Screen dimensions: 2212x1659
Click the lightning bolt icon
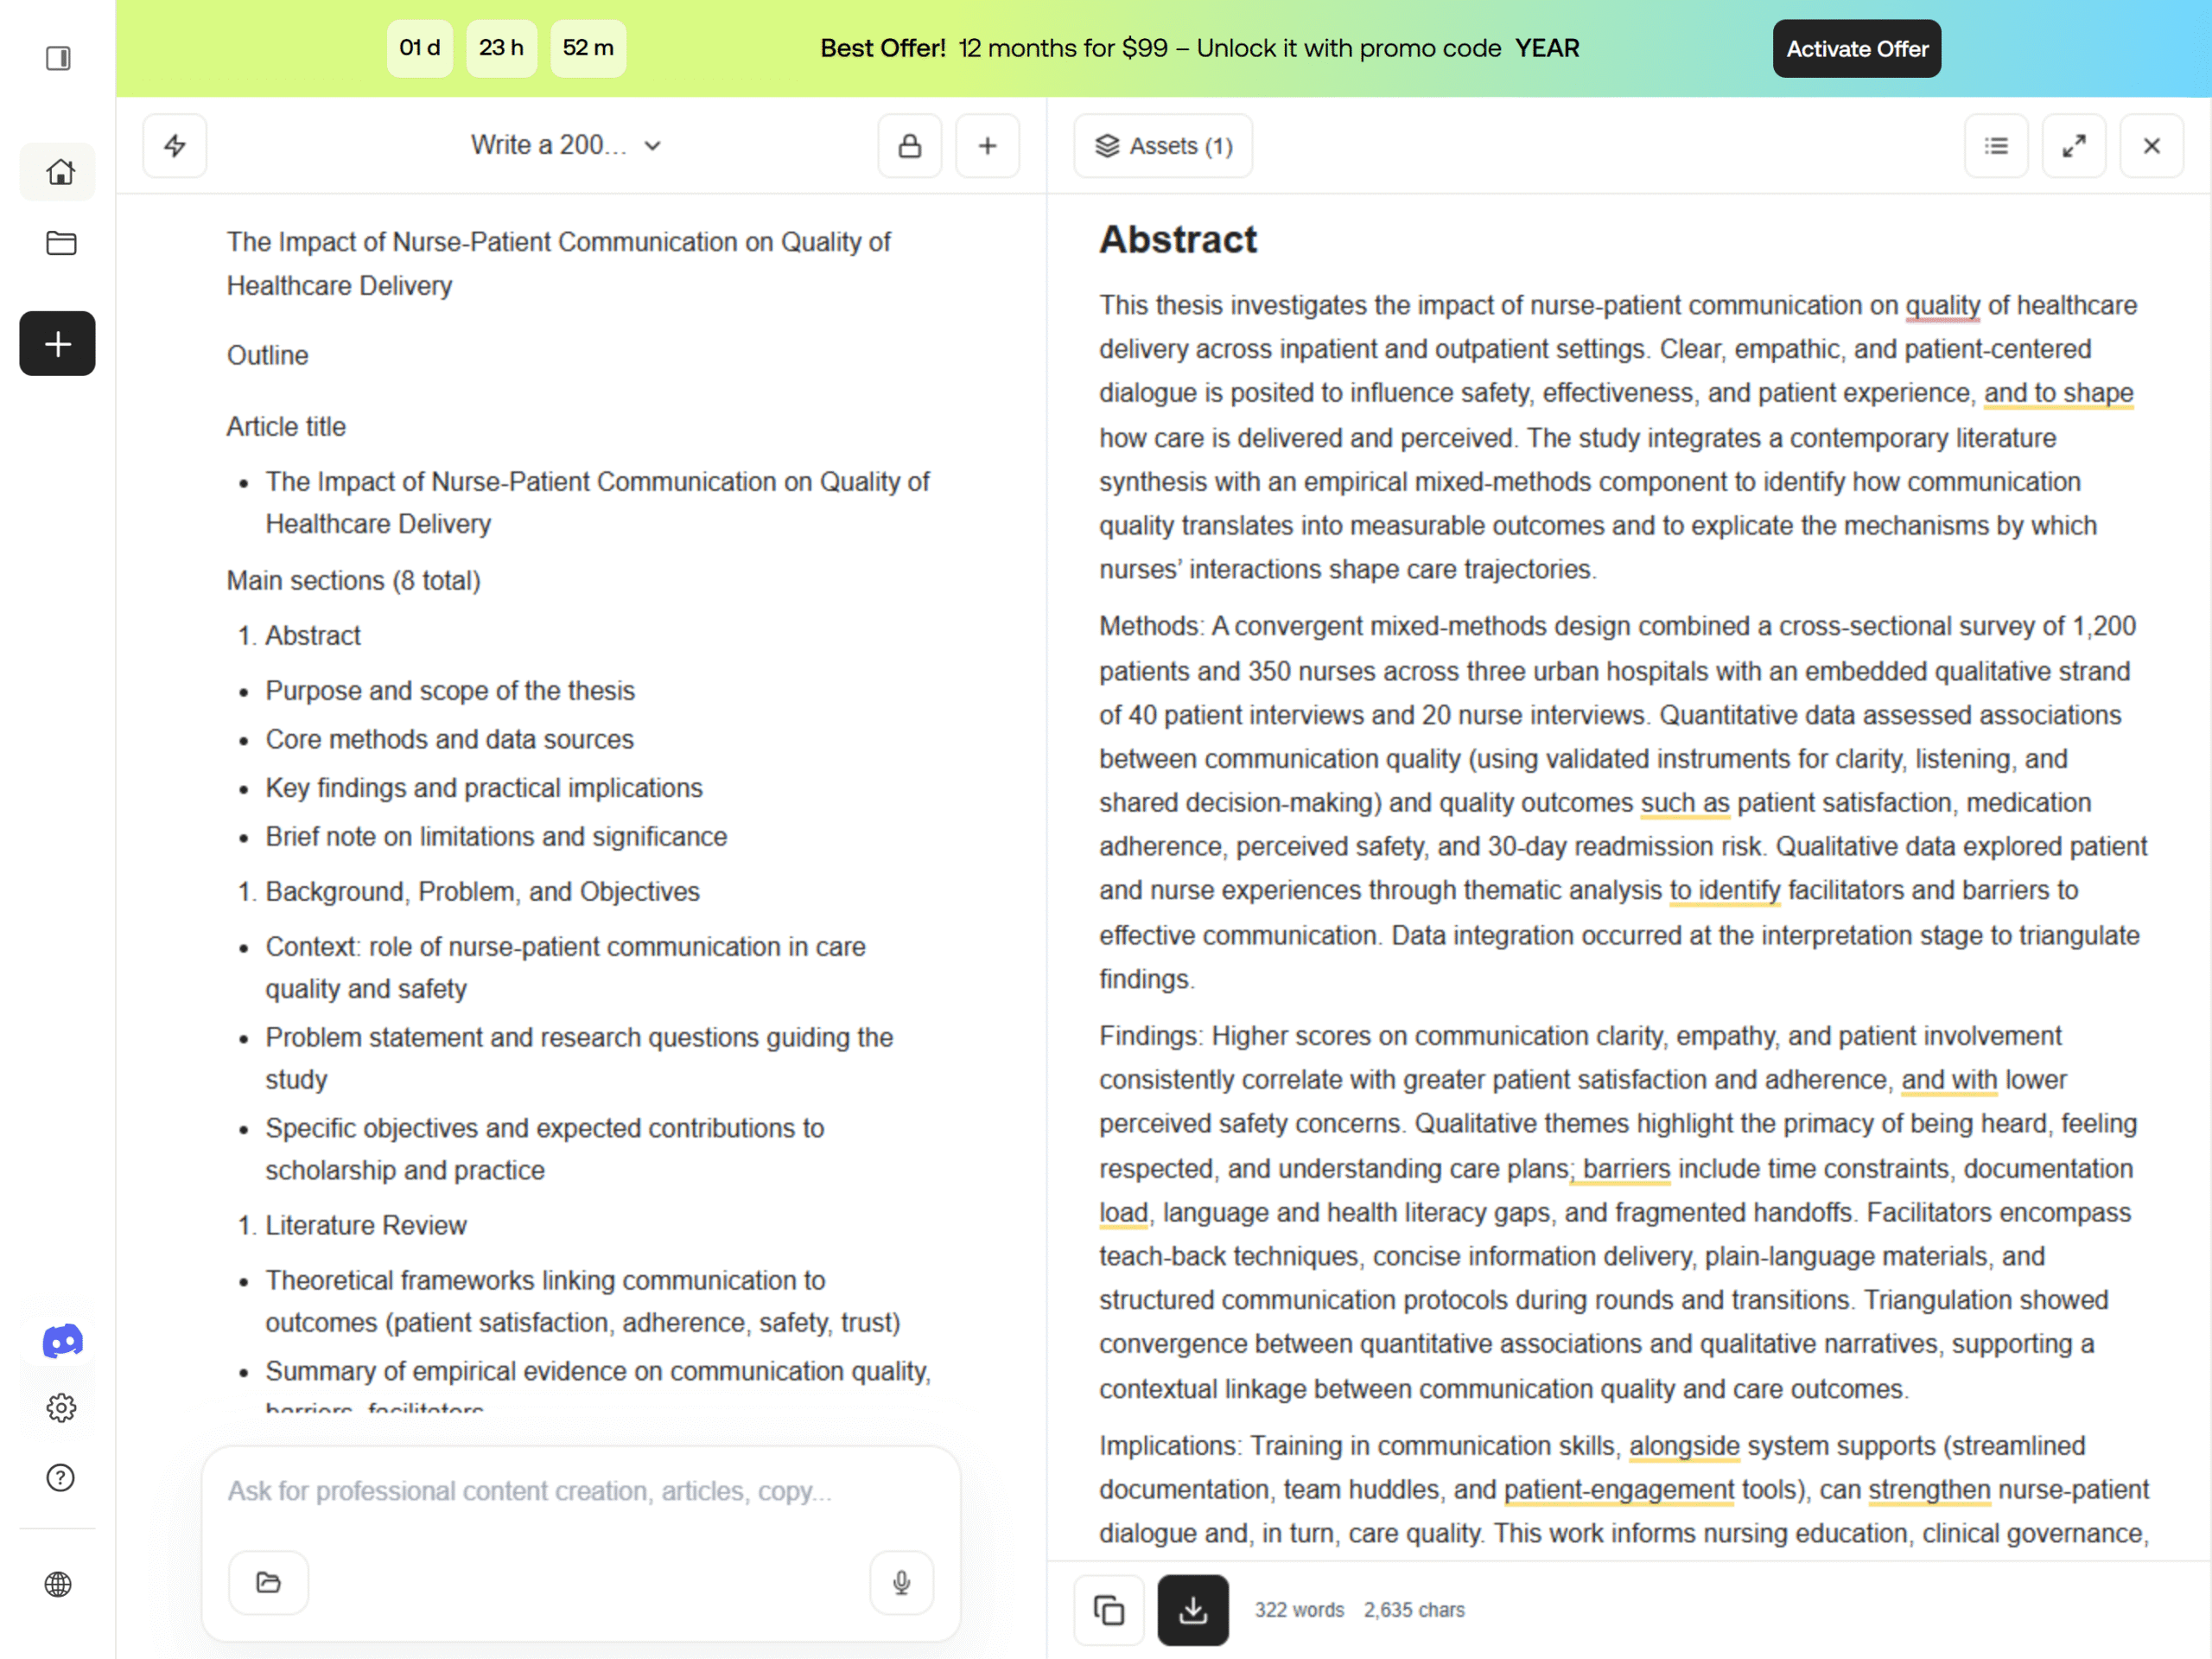(175, 146)
